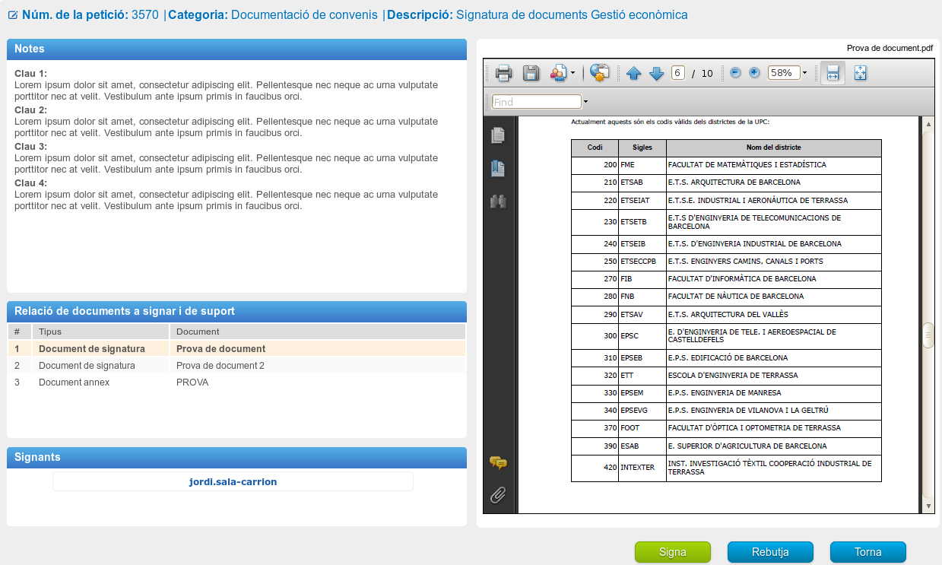942x565 pixels.
Task: Click the Rebutja button
Action: pyautogui.click(x=770, y=552)
